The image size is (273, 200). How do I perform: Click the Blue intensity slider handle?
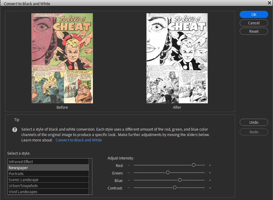click(x=180, y=180)
